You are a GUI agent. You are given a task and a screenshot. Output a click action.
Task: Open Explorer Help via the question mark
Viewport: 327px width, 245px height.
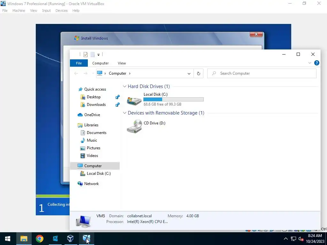click(x=316, y=63)
